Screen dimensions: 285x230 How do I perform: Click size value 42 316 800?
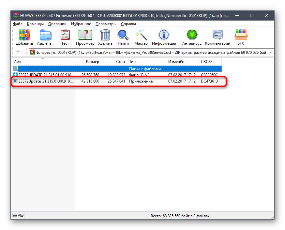coord(90,81)
